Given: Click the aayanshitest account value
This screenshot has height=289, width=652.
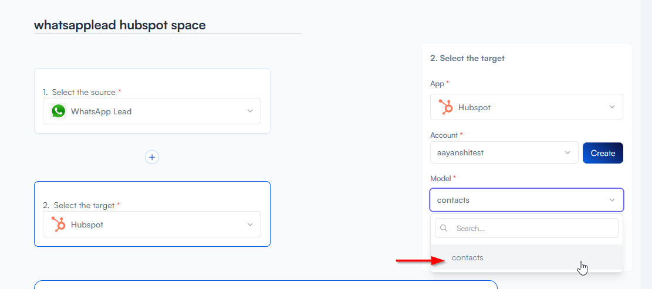Looking at the screenshot, I should pyautogui.click(x=460, y=153).
